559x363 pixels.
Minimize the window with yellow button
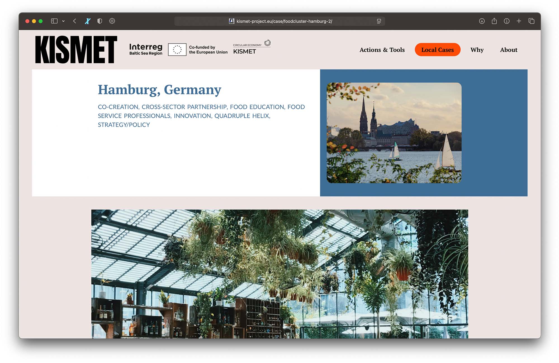pos(34,21)
